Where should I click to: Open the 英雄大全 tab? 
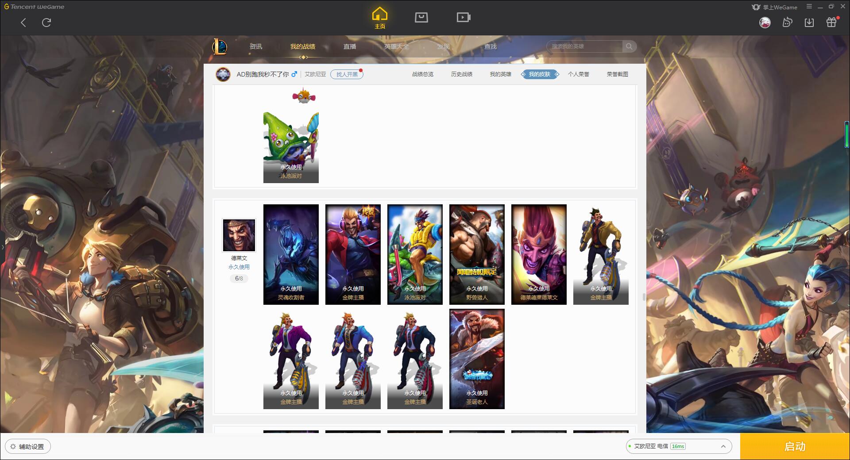(397, 46)
